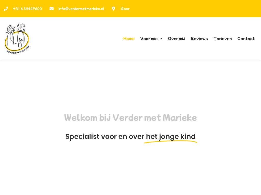Navigate to the Over mij page
Viewport: 261px width, 195px height.
tap(176, 39)
